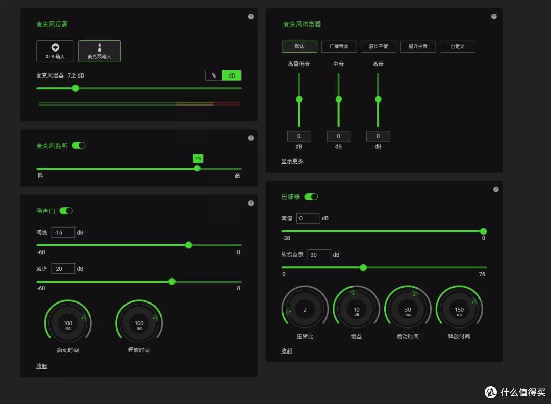Select the 广播音效 equalizer preset
Viewport: 551px width, 404px height.
click(x=339, y=46)
